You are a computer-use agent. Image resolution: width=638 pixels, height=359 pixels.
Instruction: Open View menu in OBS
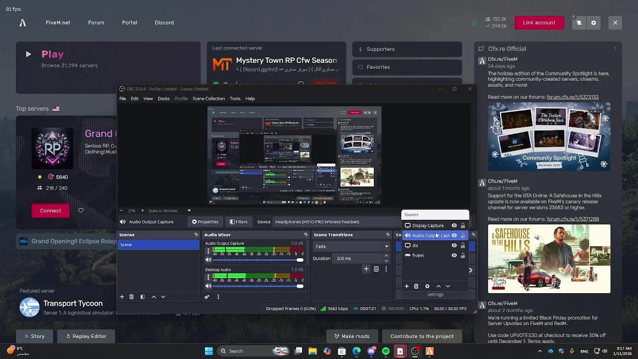point(148,99)
